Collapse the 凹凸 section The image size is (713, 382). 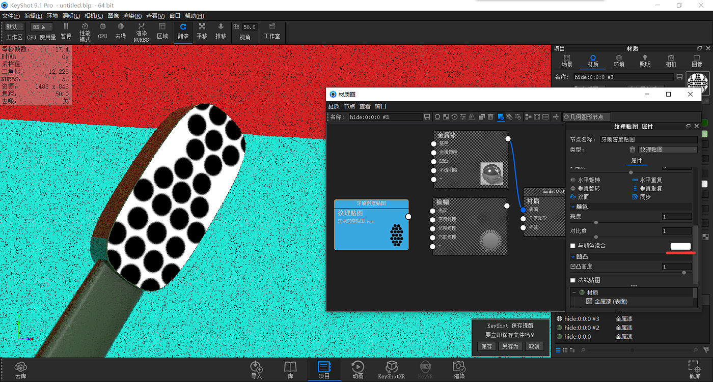pos(573,257)
